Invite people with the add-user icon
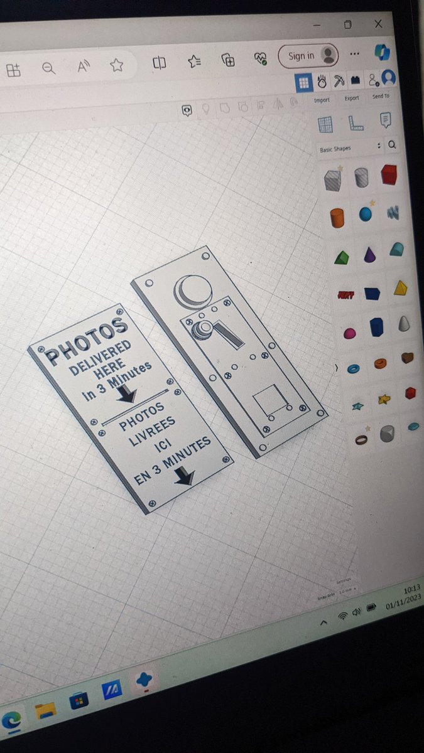This screenshot has height=753, width=424. point(373,80)
